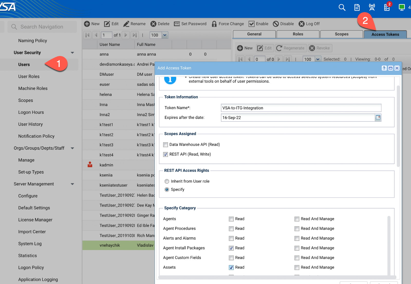Click Regenerate token button
The height and width of the screenshot is (284, 411).
(x=291, y=48)
